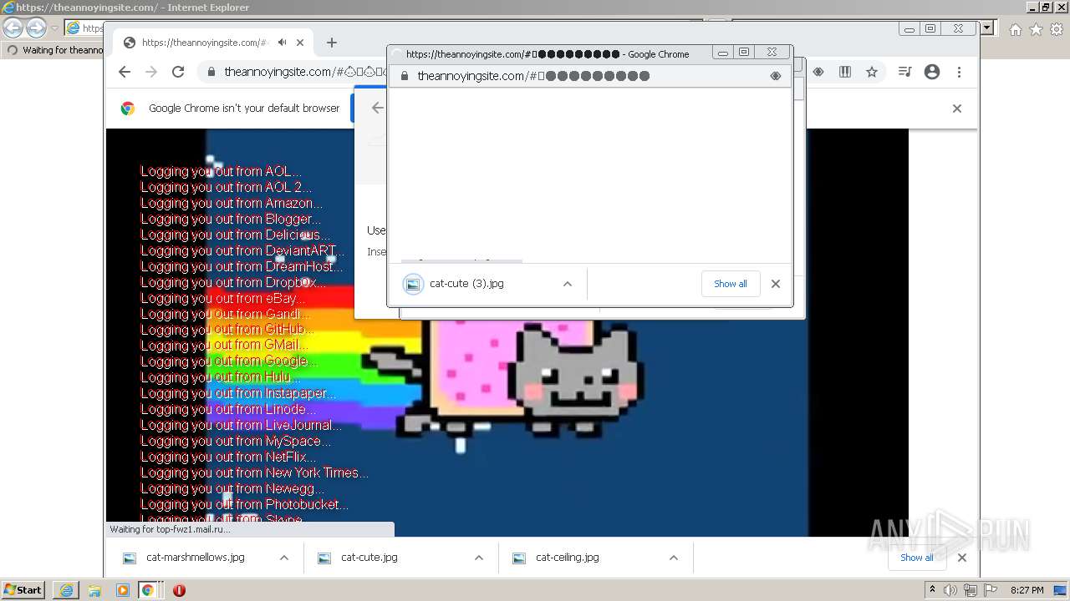Click 'Logging you out from New York Times...' text
Image resolution: width=1070 pixels, height=601 pixels.
[254, 472]
